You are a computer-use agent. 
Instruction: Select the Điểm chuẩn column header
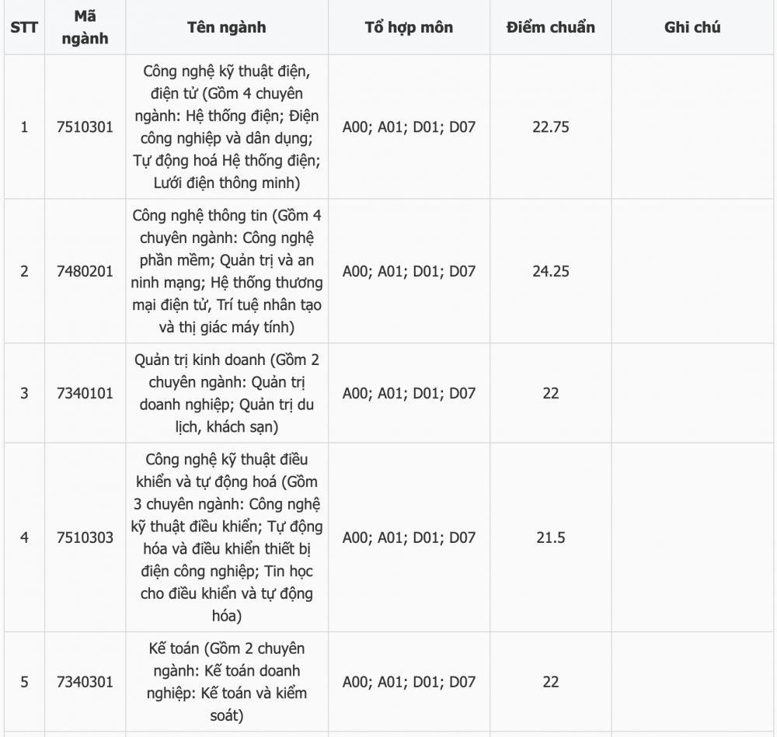click(551, 27)
